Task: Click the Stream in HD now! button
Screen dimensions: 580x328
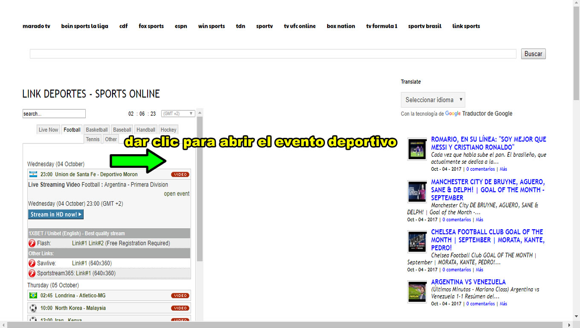Action: [x=56, y=214]
